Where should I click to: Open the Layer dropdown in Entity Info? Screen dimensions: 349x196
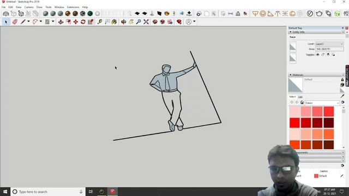click(329, 44)
